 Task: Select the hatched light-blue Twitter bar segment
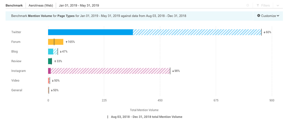click(x=197, y=32)
